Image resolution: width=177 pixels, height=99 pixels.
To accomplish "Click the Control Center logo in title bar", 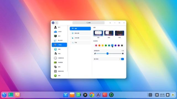I will (53, 23).
